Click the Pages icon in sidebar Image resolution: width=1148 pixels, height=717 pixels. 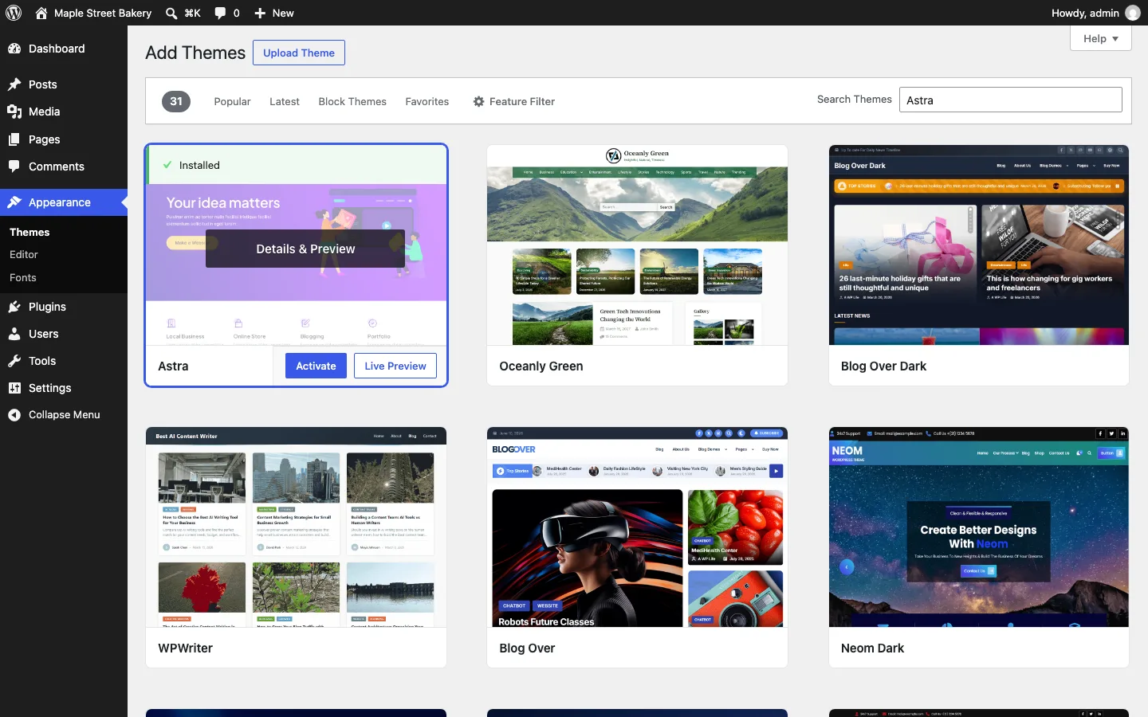point(14,139)
